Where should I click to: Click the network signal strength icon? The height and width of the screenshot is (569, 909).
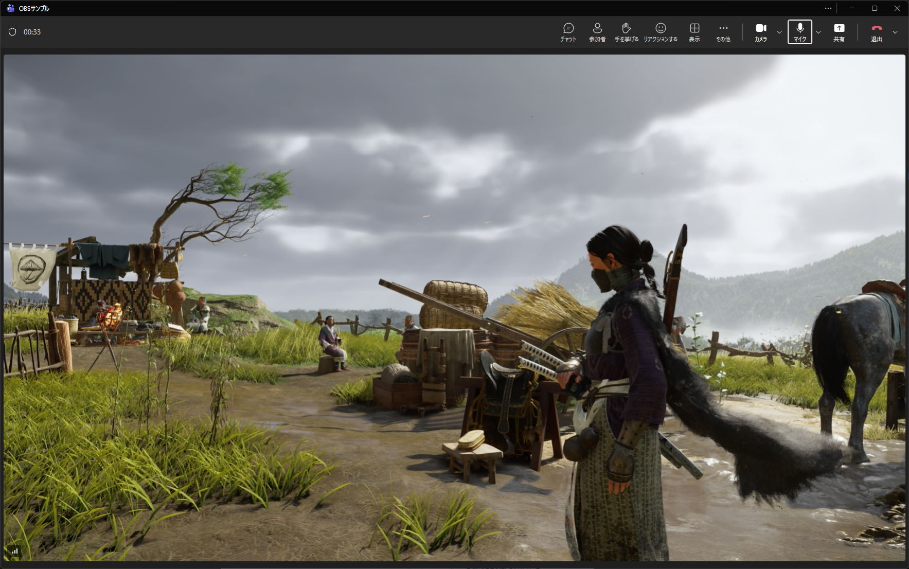pos(15,551)
